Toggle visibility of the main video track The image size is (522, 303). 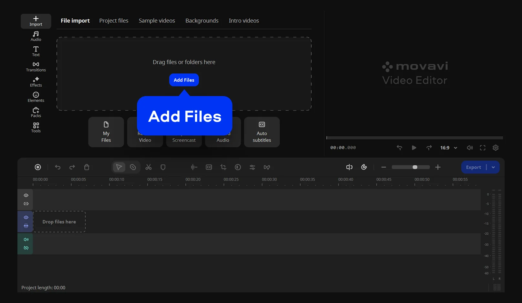click(26, 217)
